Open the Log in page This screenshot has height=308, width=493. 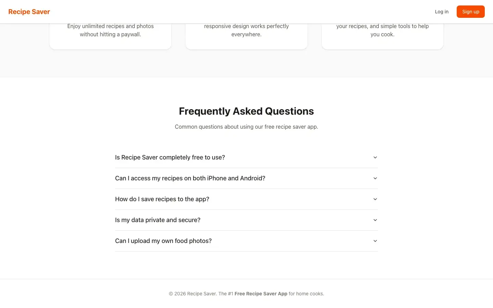(441, 11)
